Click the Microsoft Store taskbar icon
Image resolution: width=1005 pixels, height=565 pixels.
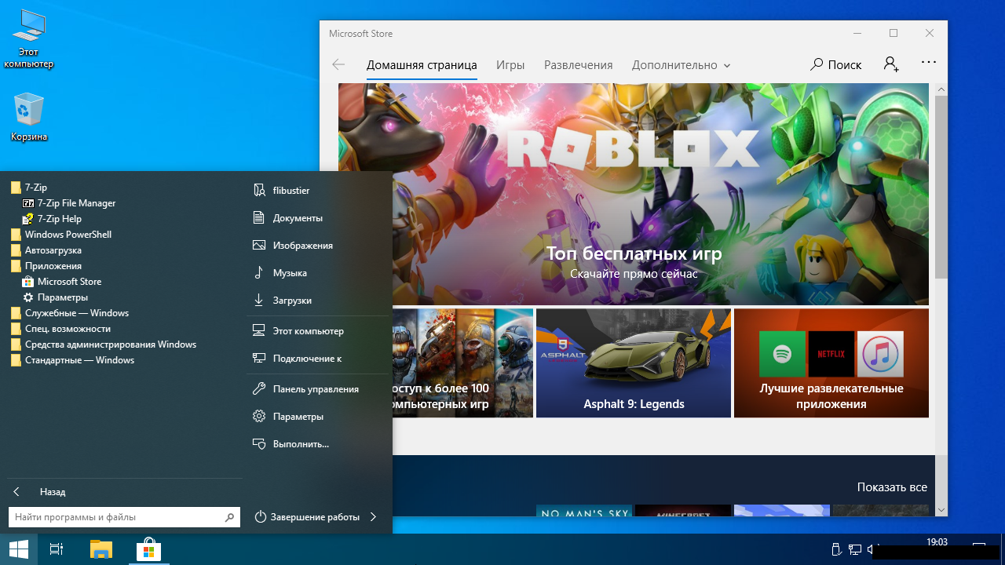coord(148,549)
